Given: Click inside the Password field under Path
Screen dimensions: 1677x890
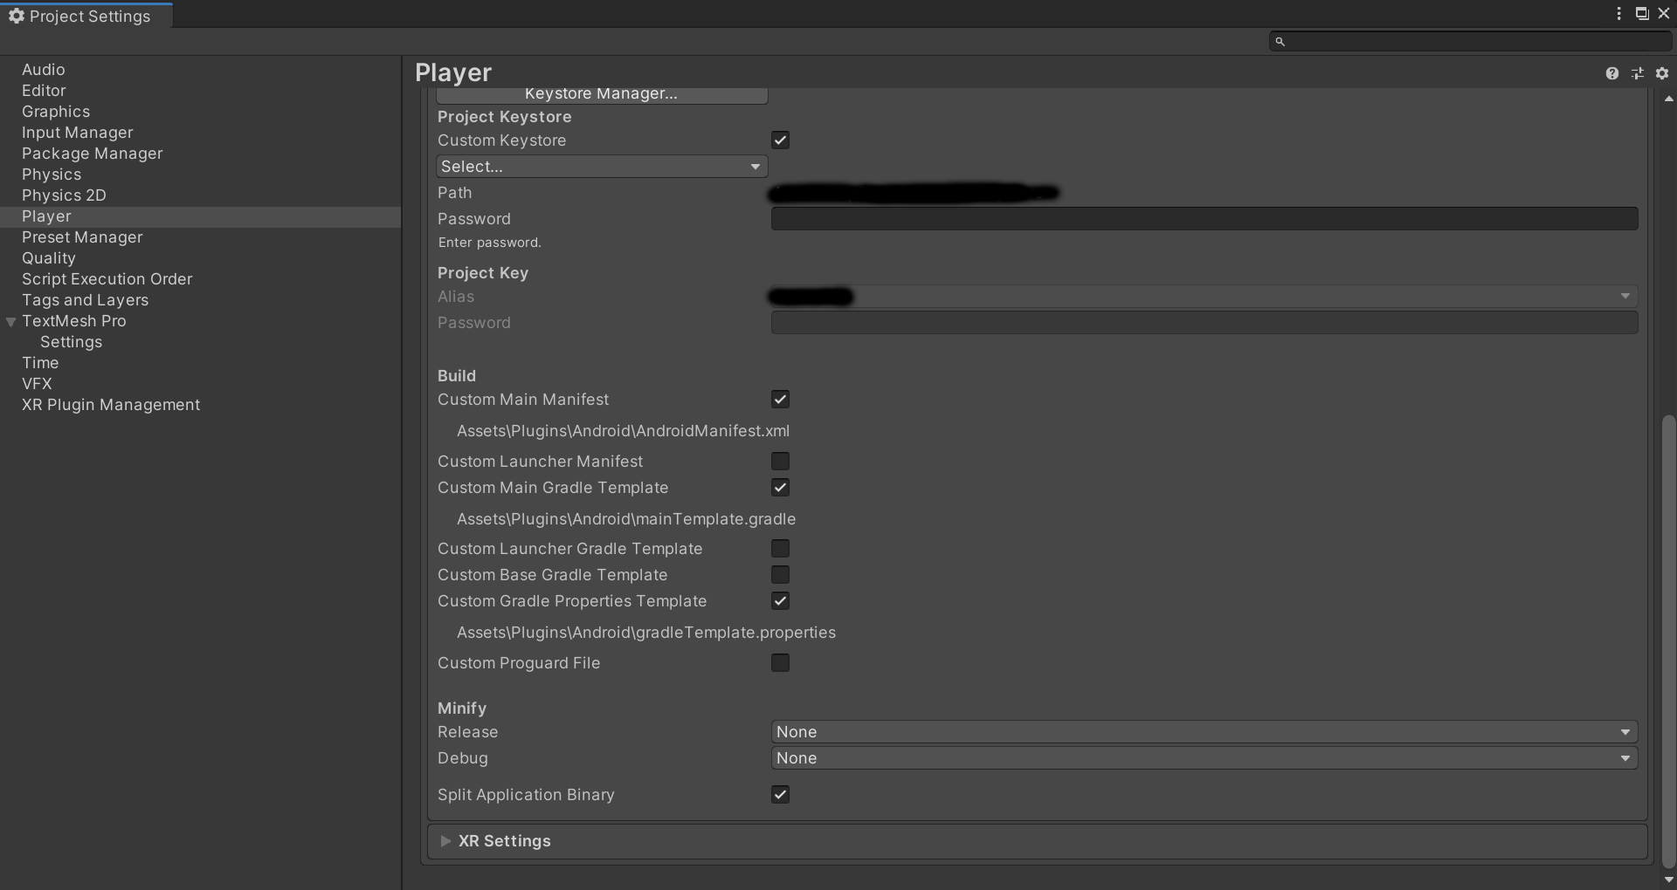Looking at the screenshot, I should (x=1204, y=218).
